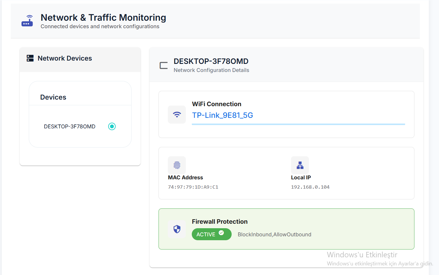The height and width of the screenshot is (275, 439).
Task: Open the TP-Link_9E81_5G network link
Action: pyautogui.click(x=222, y=115)
